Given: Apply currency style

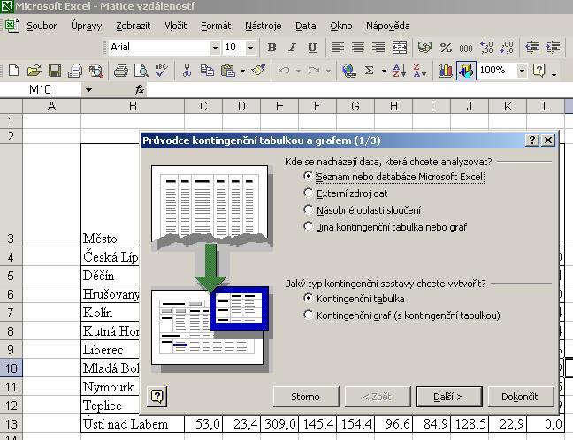Looking at the screenshot, I should 424,48.
